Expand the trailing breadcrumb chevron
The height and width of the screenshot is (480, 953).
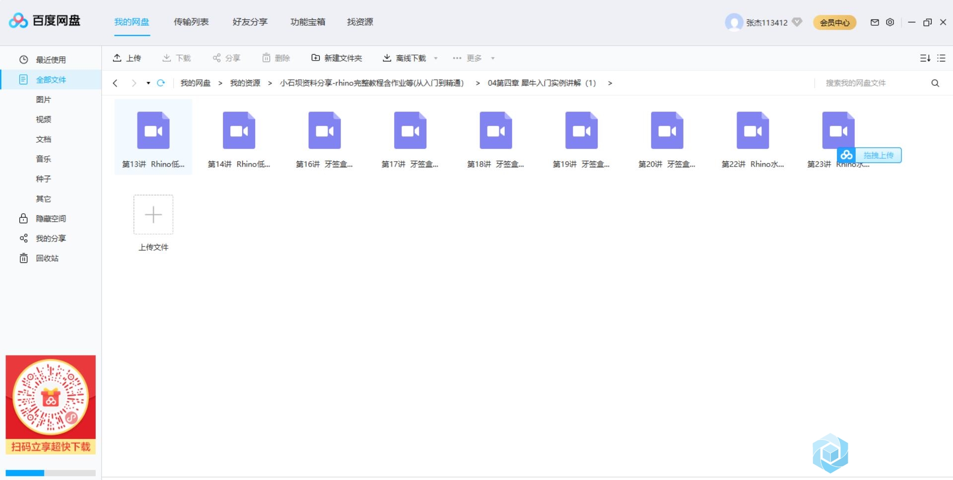click(x=610, y=83)
